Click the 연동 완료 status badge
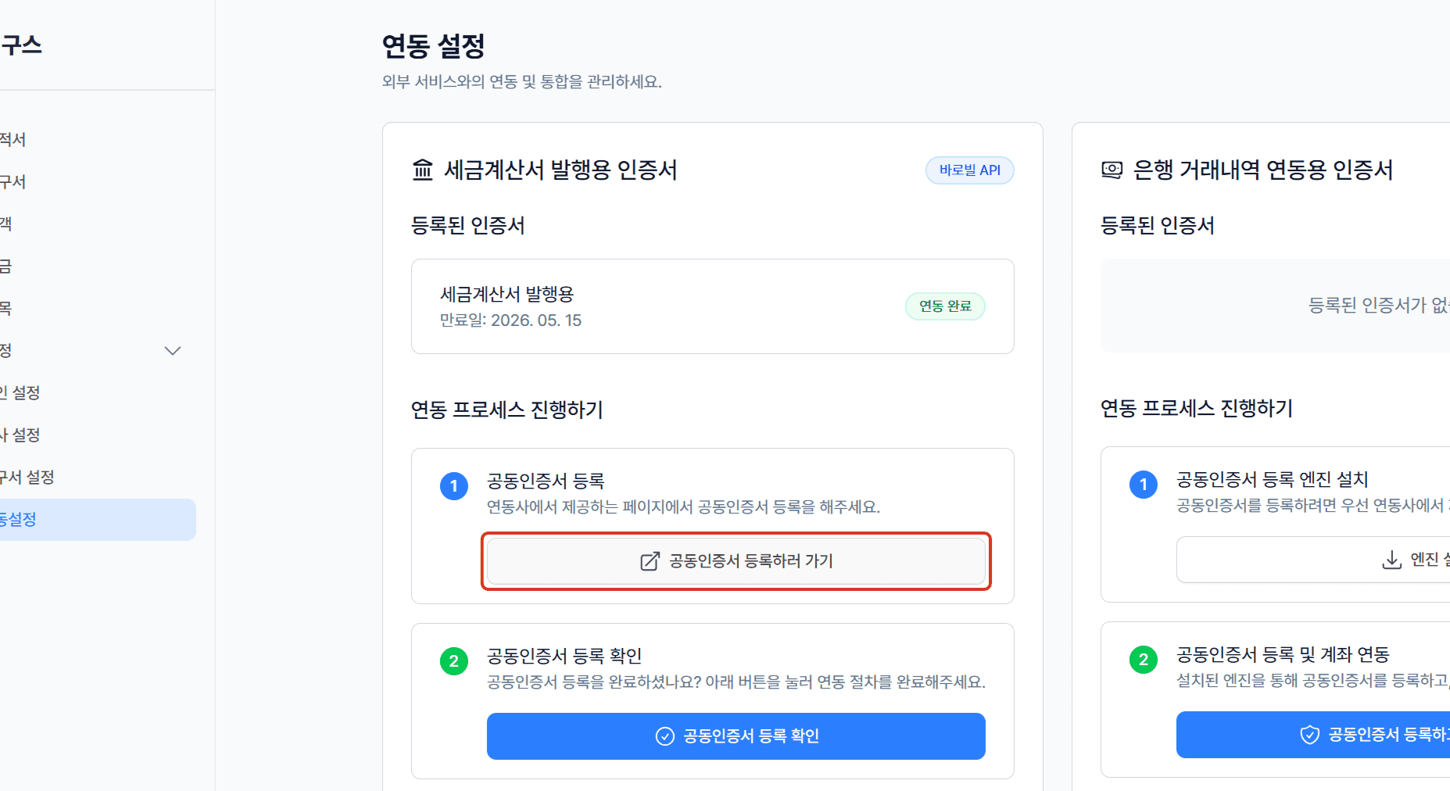1450x791 pixels. (945, 306)
